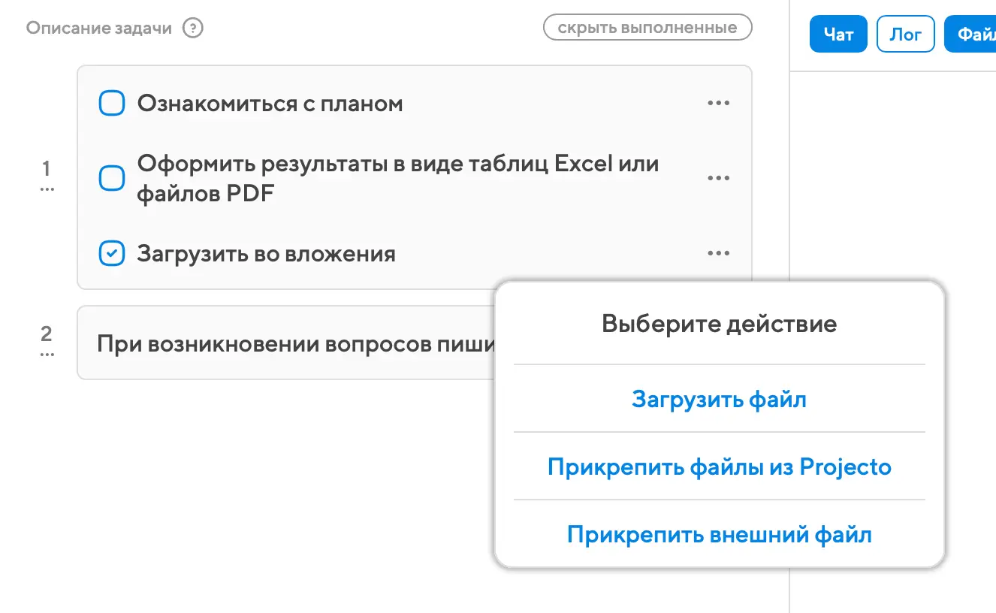This screenshot has height=613, width=996.
Task: Click the Загрузить во вложения item text
Action: pos(266,254)
